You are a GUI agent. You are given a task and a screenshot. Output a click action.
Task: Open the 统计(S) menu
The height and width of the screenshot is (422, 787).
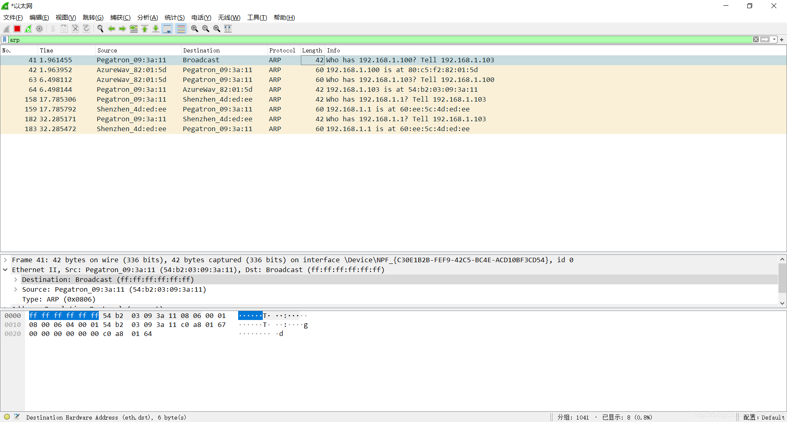coord(175,18)
